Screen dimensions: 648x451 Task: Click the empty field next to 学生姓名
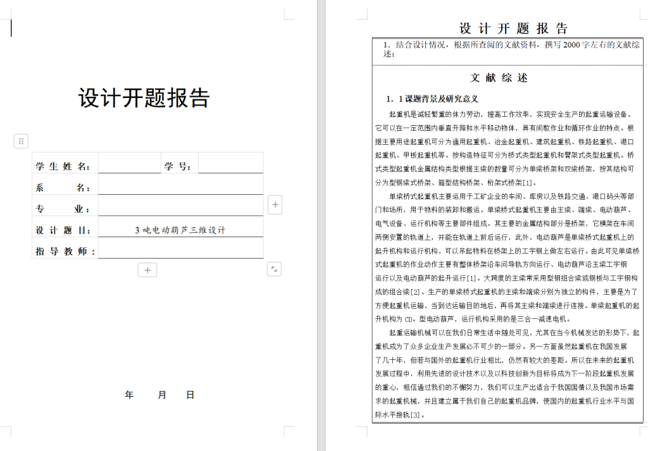coord(130,166)
